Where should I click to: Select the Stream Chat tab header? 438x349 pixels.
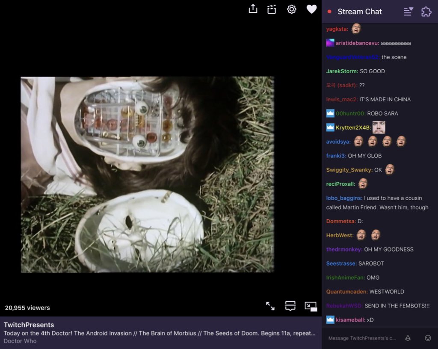360,12
